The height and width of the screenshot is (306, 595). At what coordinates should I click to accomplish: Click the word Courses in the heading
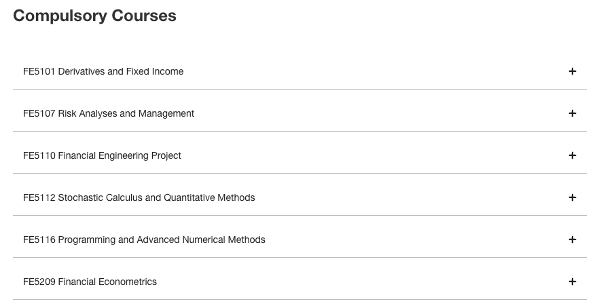143,16
